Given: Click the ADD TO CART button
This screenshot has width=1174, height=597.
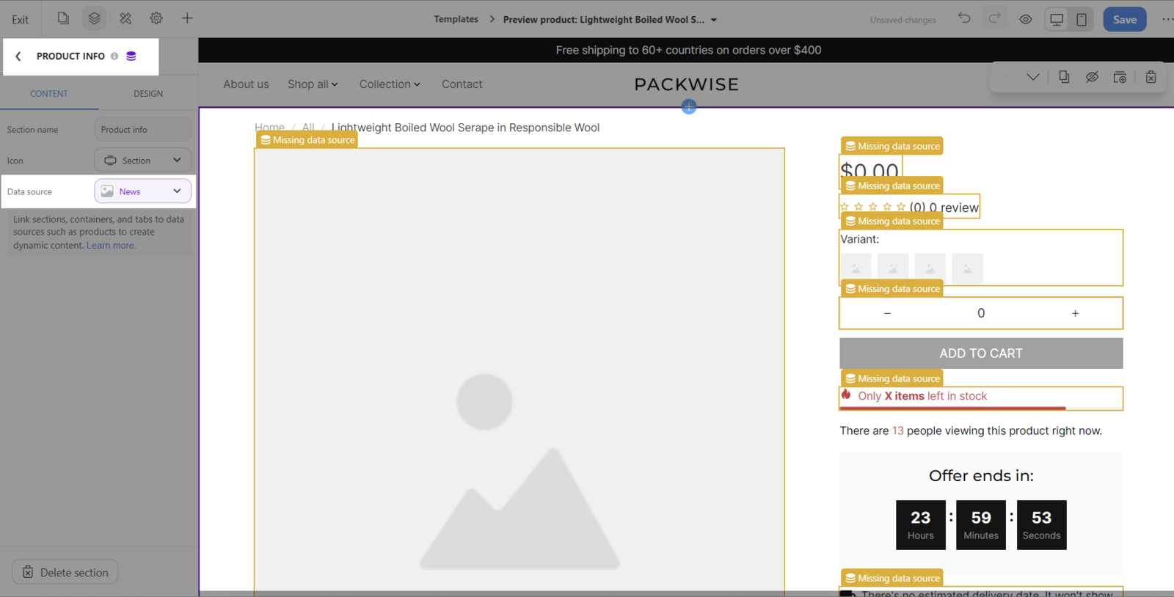Looking at the screenshot, I should pos(981,354).
